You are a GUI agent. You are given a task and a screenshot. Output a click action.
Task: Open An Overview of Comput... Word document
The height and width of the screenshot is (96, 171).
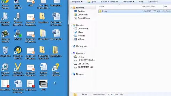56,19
